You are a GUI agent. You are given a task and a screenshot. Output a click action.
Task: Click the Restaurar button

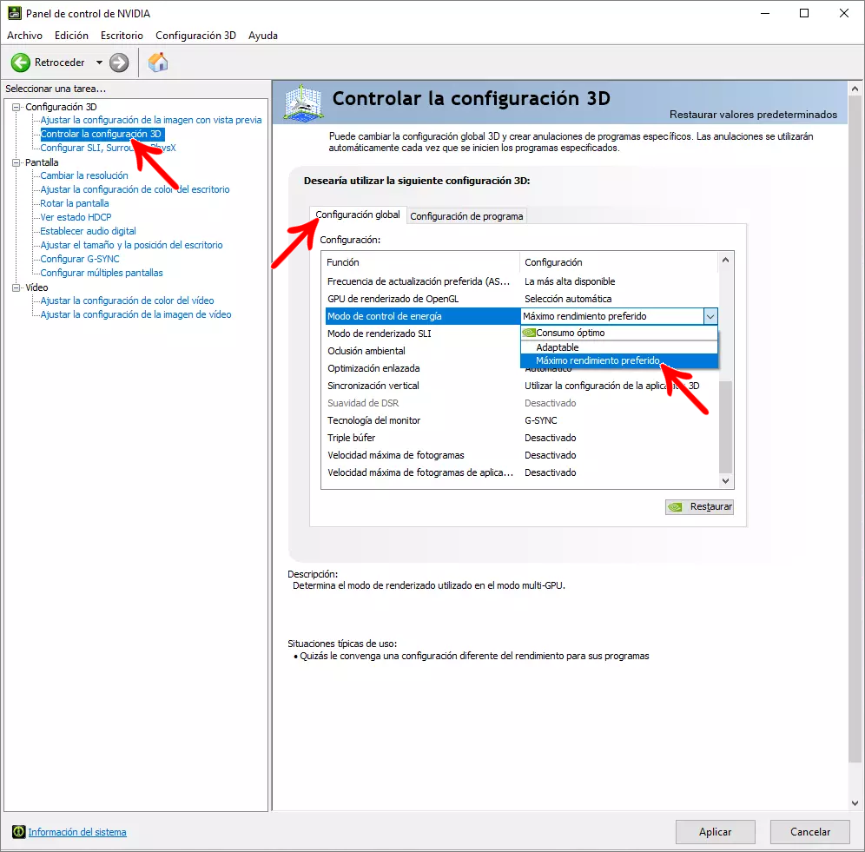click(x=699, y=506)
